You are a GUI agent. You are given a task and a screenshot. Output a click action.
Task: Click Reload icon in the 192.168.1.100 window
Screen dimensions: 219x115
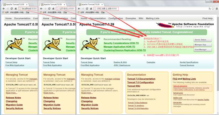(x=87, y=9)
